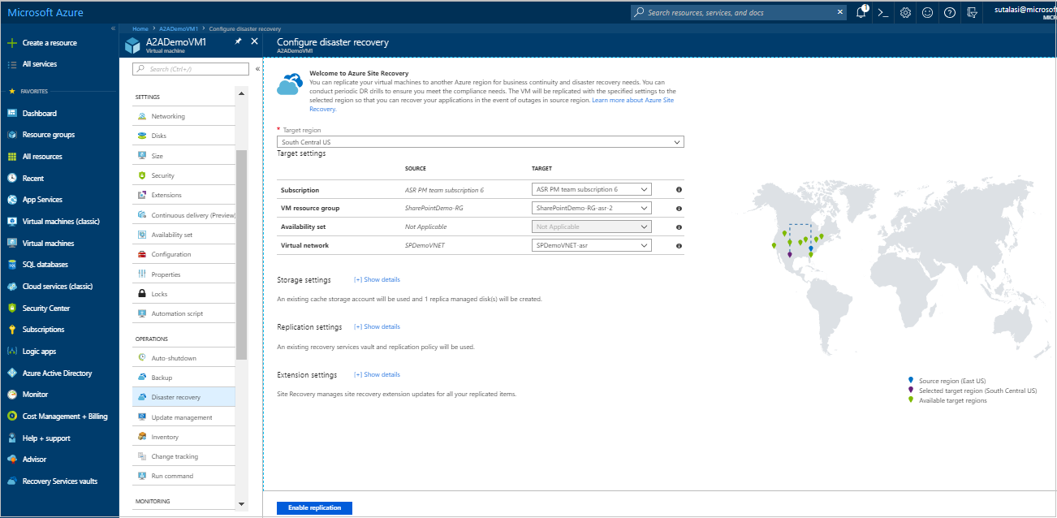Expand Storage settings Show details
Screen dimensions: 1057x518
click(x=377, y=280)
